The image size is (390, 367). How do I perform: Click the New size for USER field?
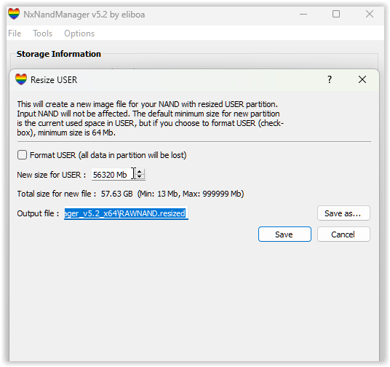point(114,175)
